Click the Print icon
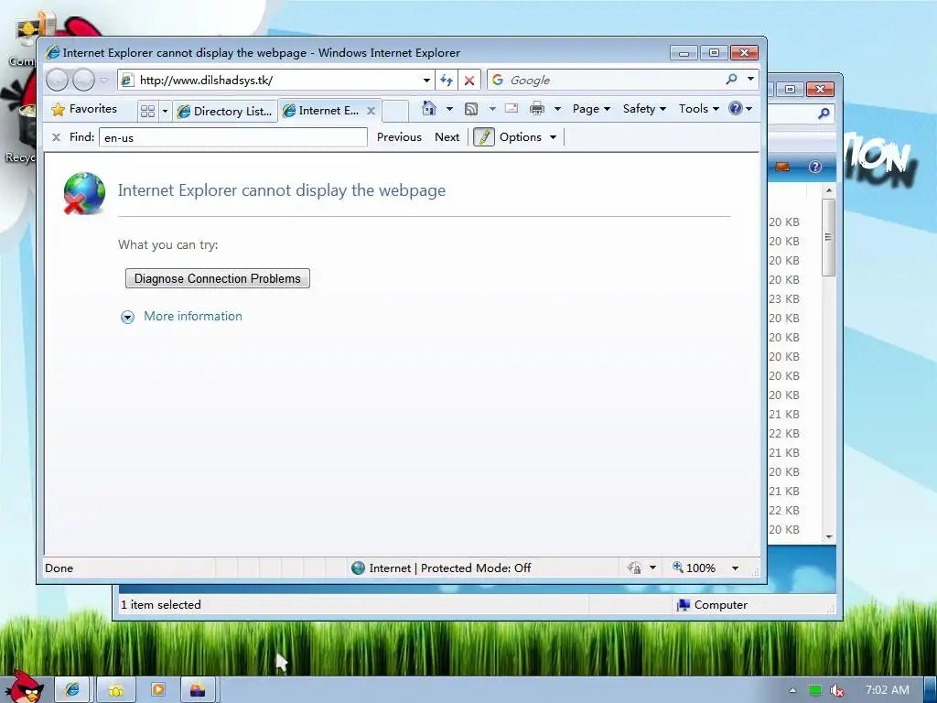The image size is (937, 703). 537,108
